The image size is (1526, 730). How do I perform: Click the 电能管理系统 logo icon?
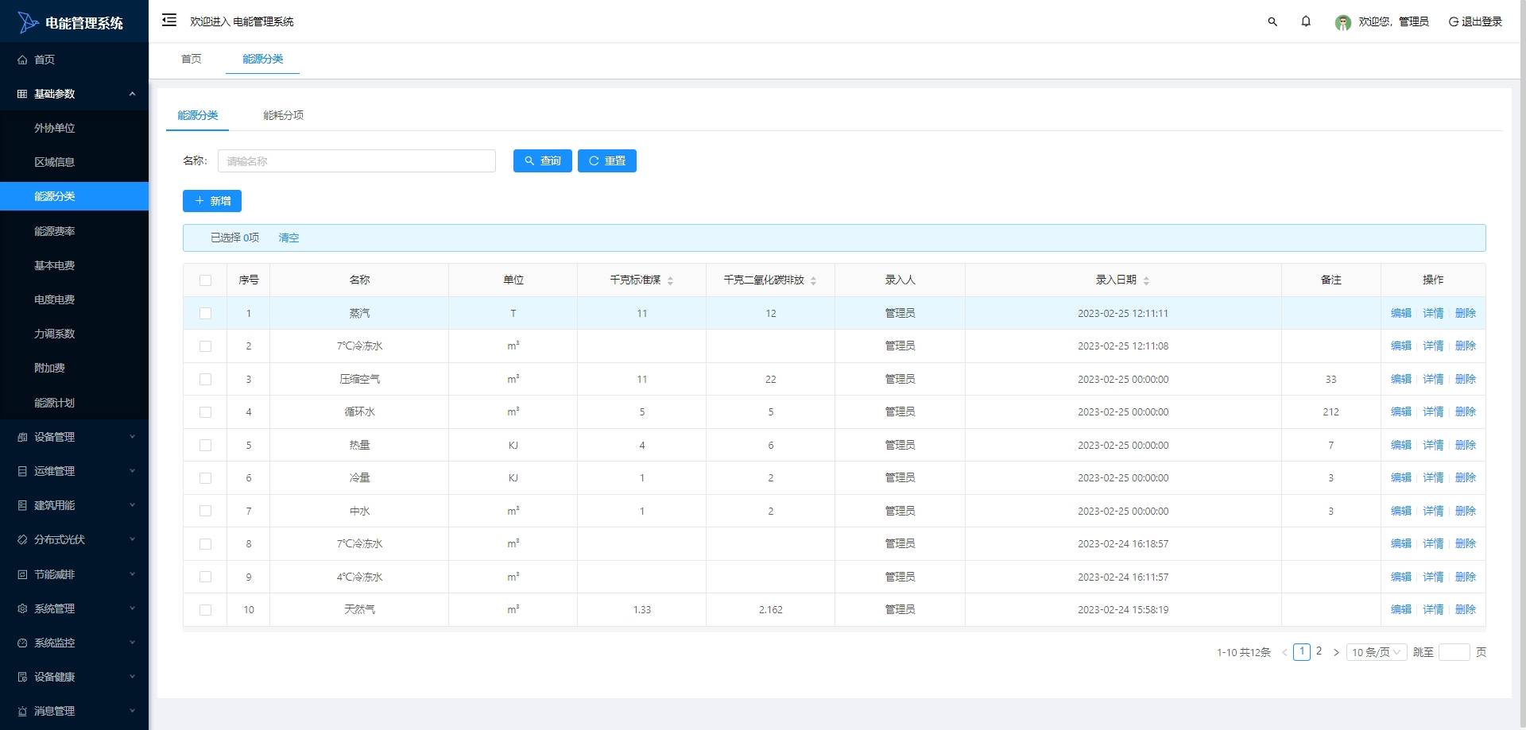tap(28, 22)
